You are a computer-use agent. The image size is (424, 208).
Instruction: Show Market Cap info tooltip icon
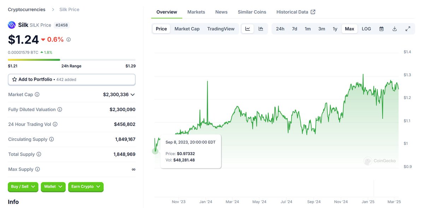pyautogui.click(x=37, y=94)
